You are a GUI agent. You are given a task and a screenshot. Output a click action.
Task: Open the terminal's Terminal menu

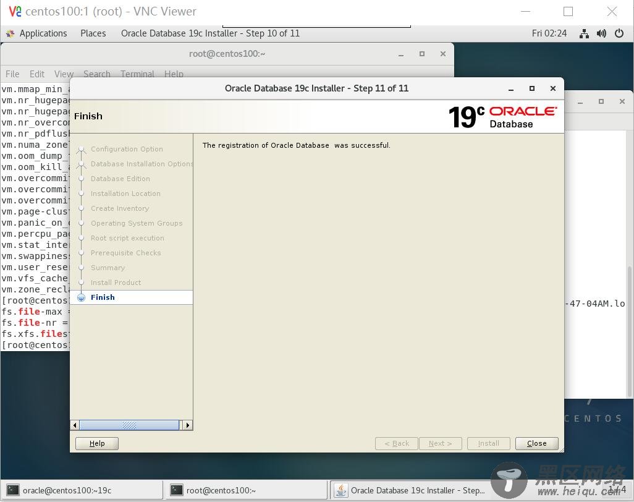(137, 74)
